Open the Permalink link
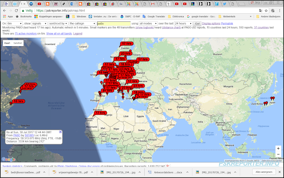The width and height of the screenshot is (284, 178). click(227, 24)
